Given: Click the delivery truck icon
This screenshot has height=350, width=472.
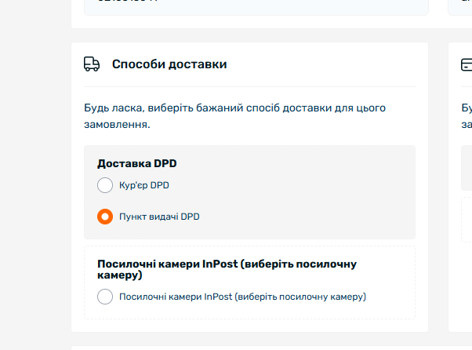Looking at the screenshot, I should [x=92, y=64].
